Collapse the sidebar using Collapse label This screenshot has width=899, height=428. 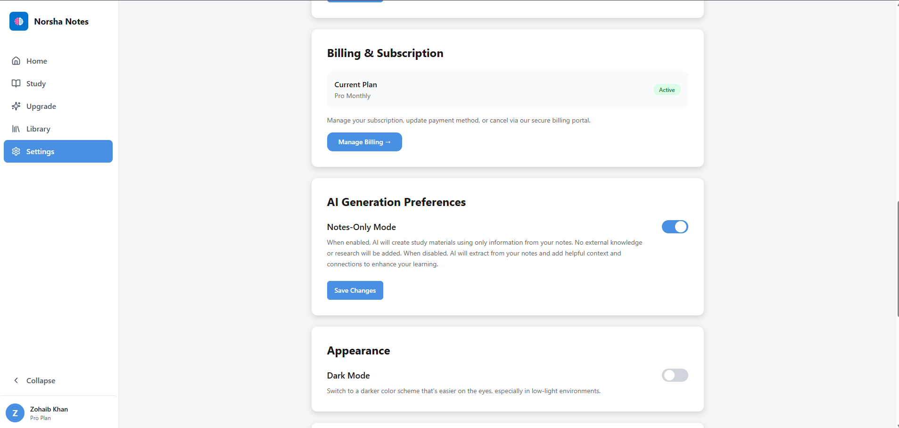point(41,380)
